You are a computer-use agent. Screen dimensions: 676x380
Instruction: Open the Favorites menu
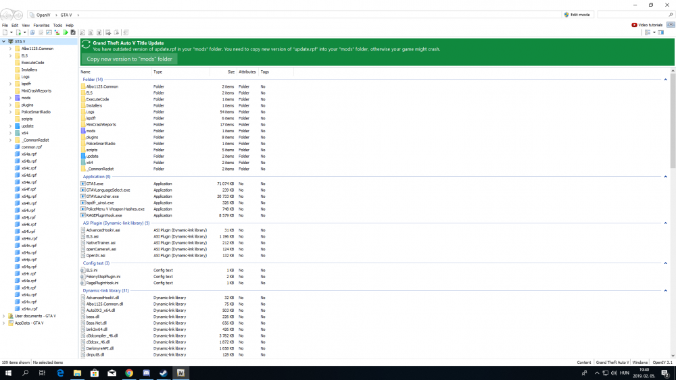pos(41,25)
